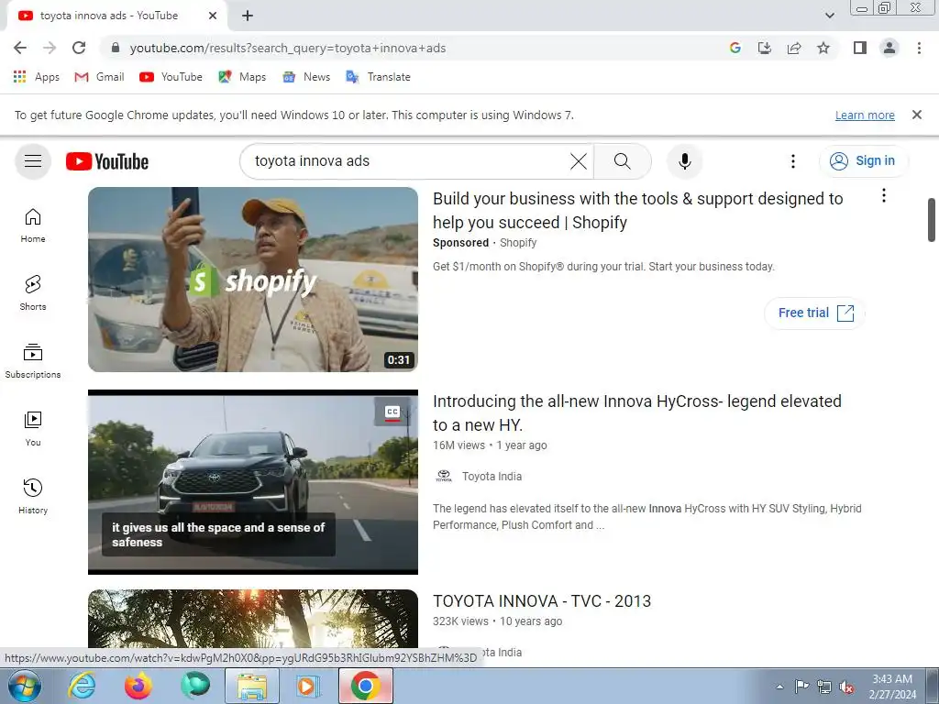Open the Chrome three-dot menu

coord(919,48)
